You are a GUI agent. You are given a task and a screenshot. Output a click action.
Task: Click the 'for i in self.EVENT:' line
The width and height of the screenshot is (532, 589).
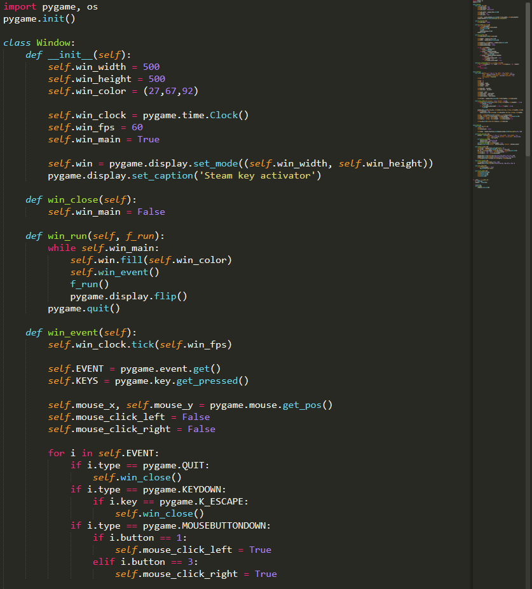click(104, 454)
